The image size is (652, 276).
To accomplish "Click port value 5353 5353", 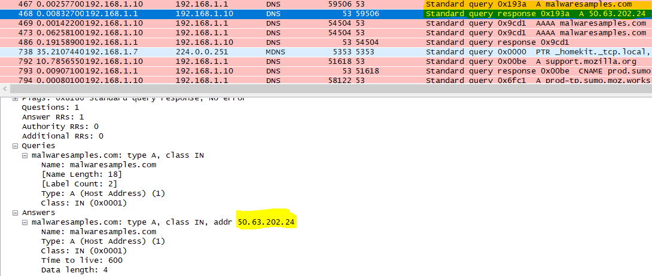I will 351,52.
